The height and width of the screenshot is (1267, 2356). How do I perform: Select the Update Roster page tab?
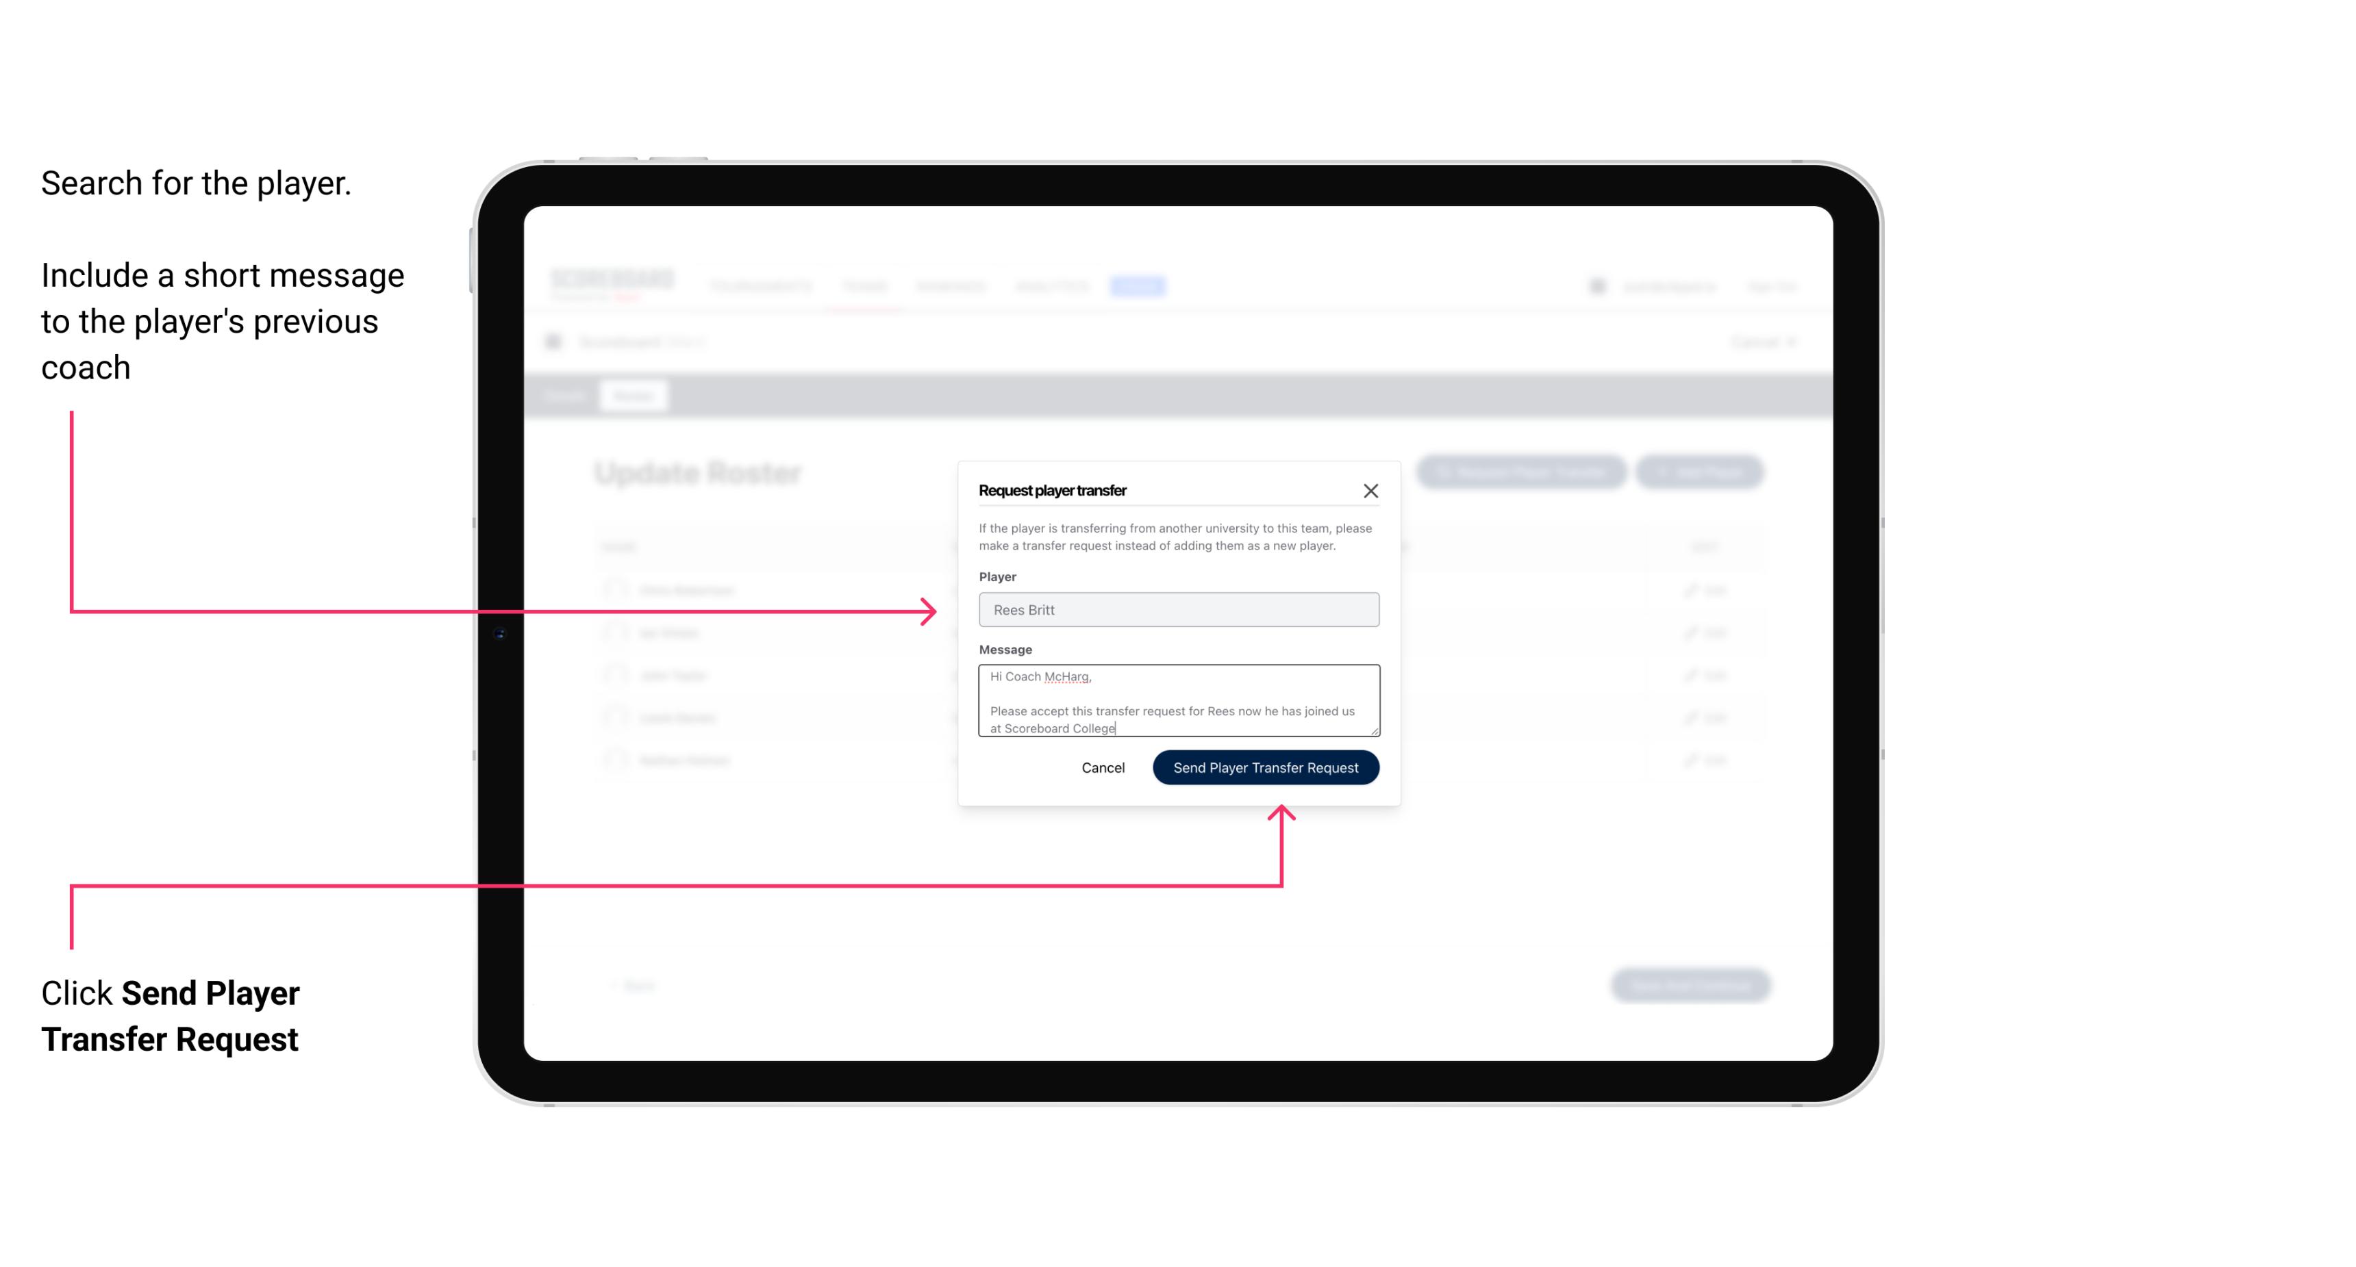pyautogui.click(x=632, y=396)
